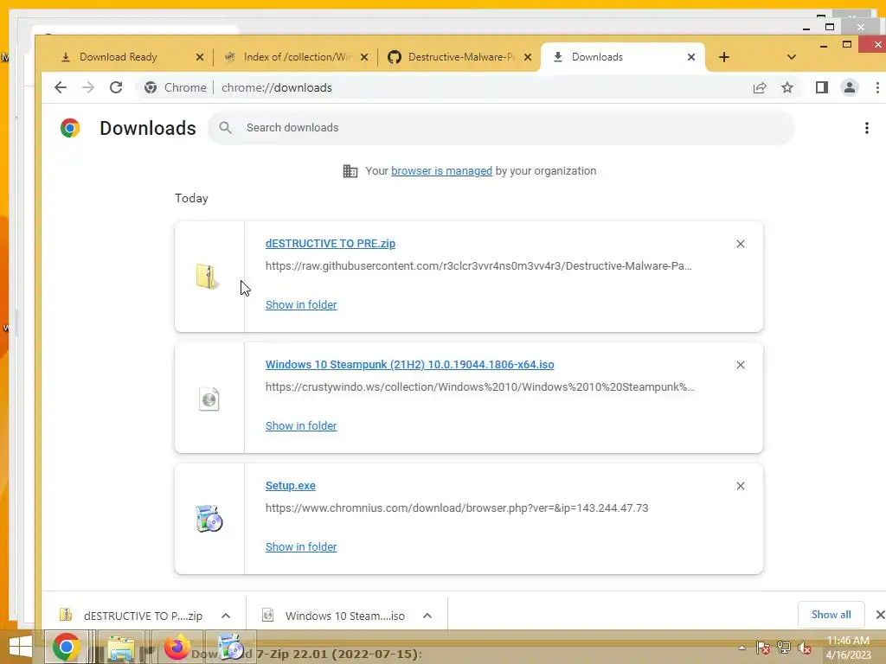Close the Destructive-Malware GitHub tab
This screenshot has height=664, width=886.
(x=528, y=57)
